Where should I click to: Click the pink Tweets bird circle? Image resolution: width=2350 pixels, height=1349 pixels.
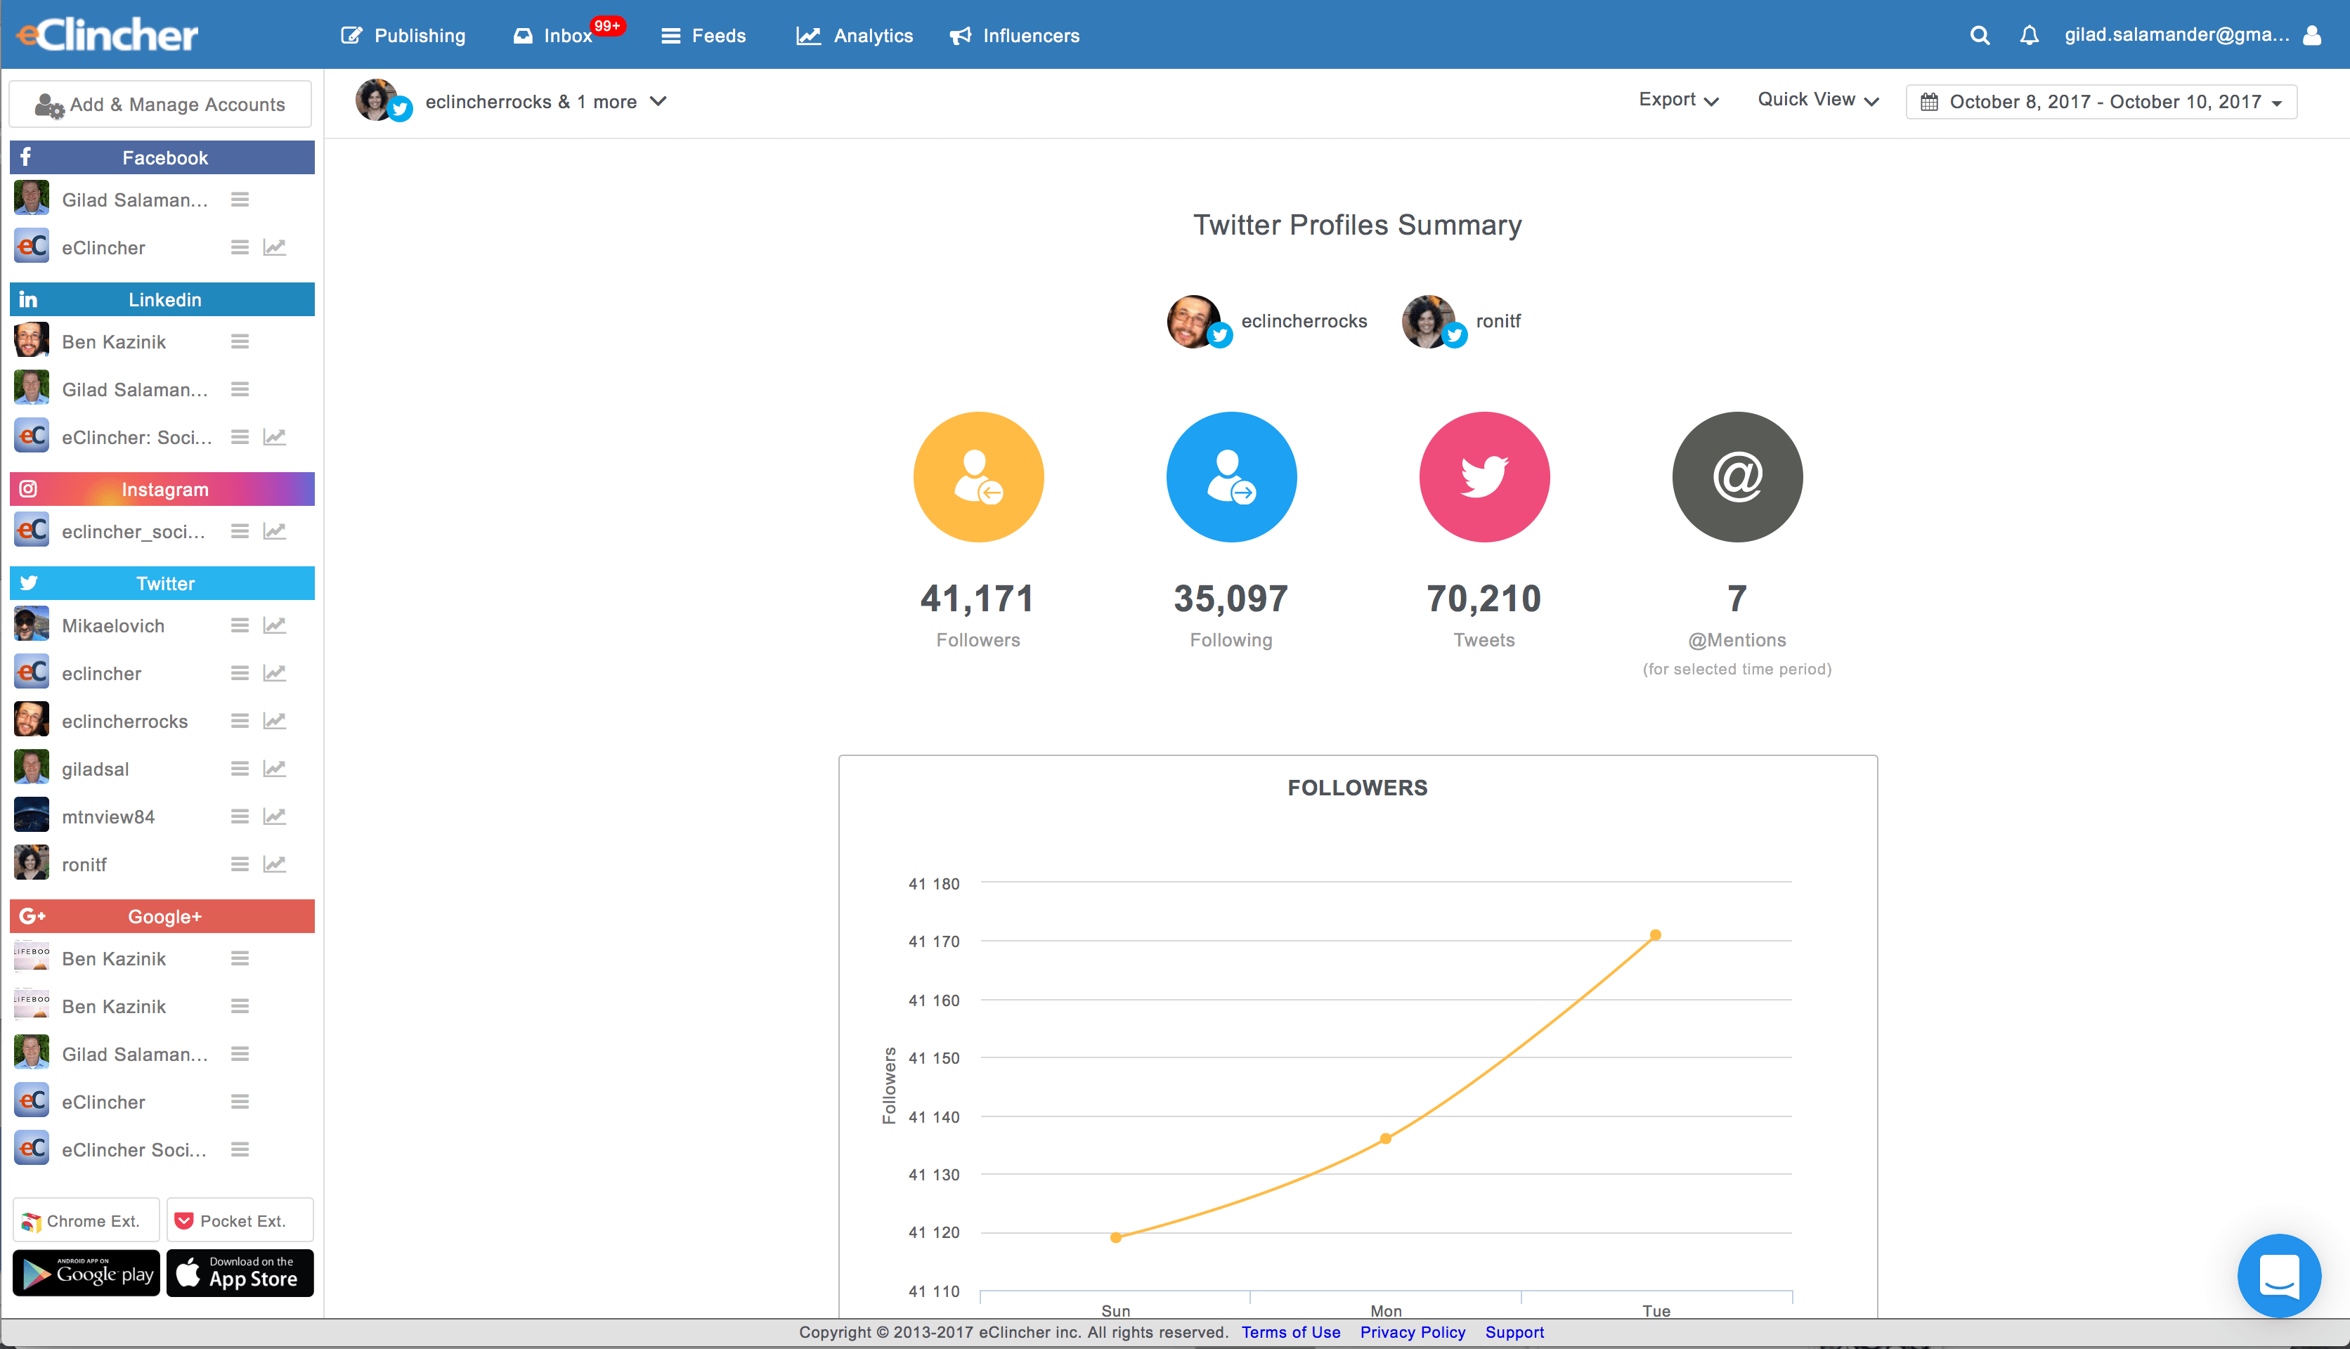1484,477
